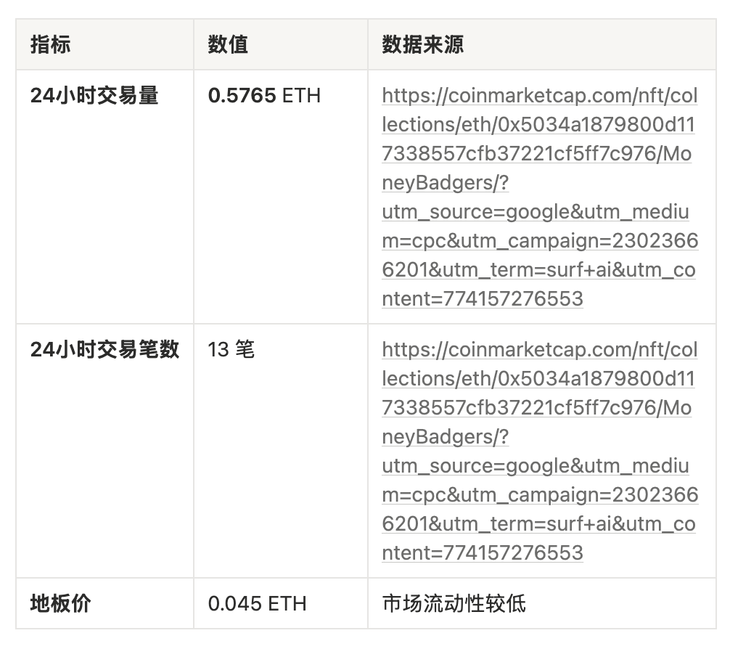Screen dimensions: 730x649
Task: Select the 0.045 ETH floor price value
Action: (257, 603)
